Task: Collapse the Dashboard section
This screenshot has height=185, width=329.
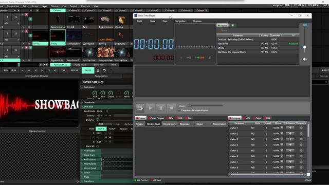Action: tap(82, 87)
